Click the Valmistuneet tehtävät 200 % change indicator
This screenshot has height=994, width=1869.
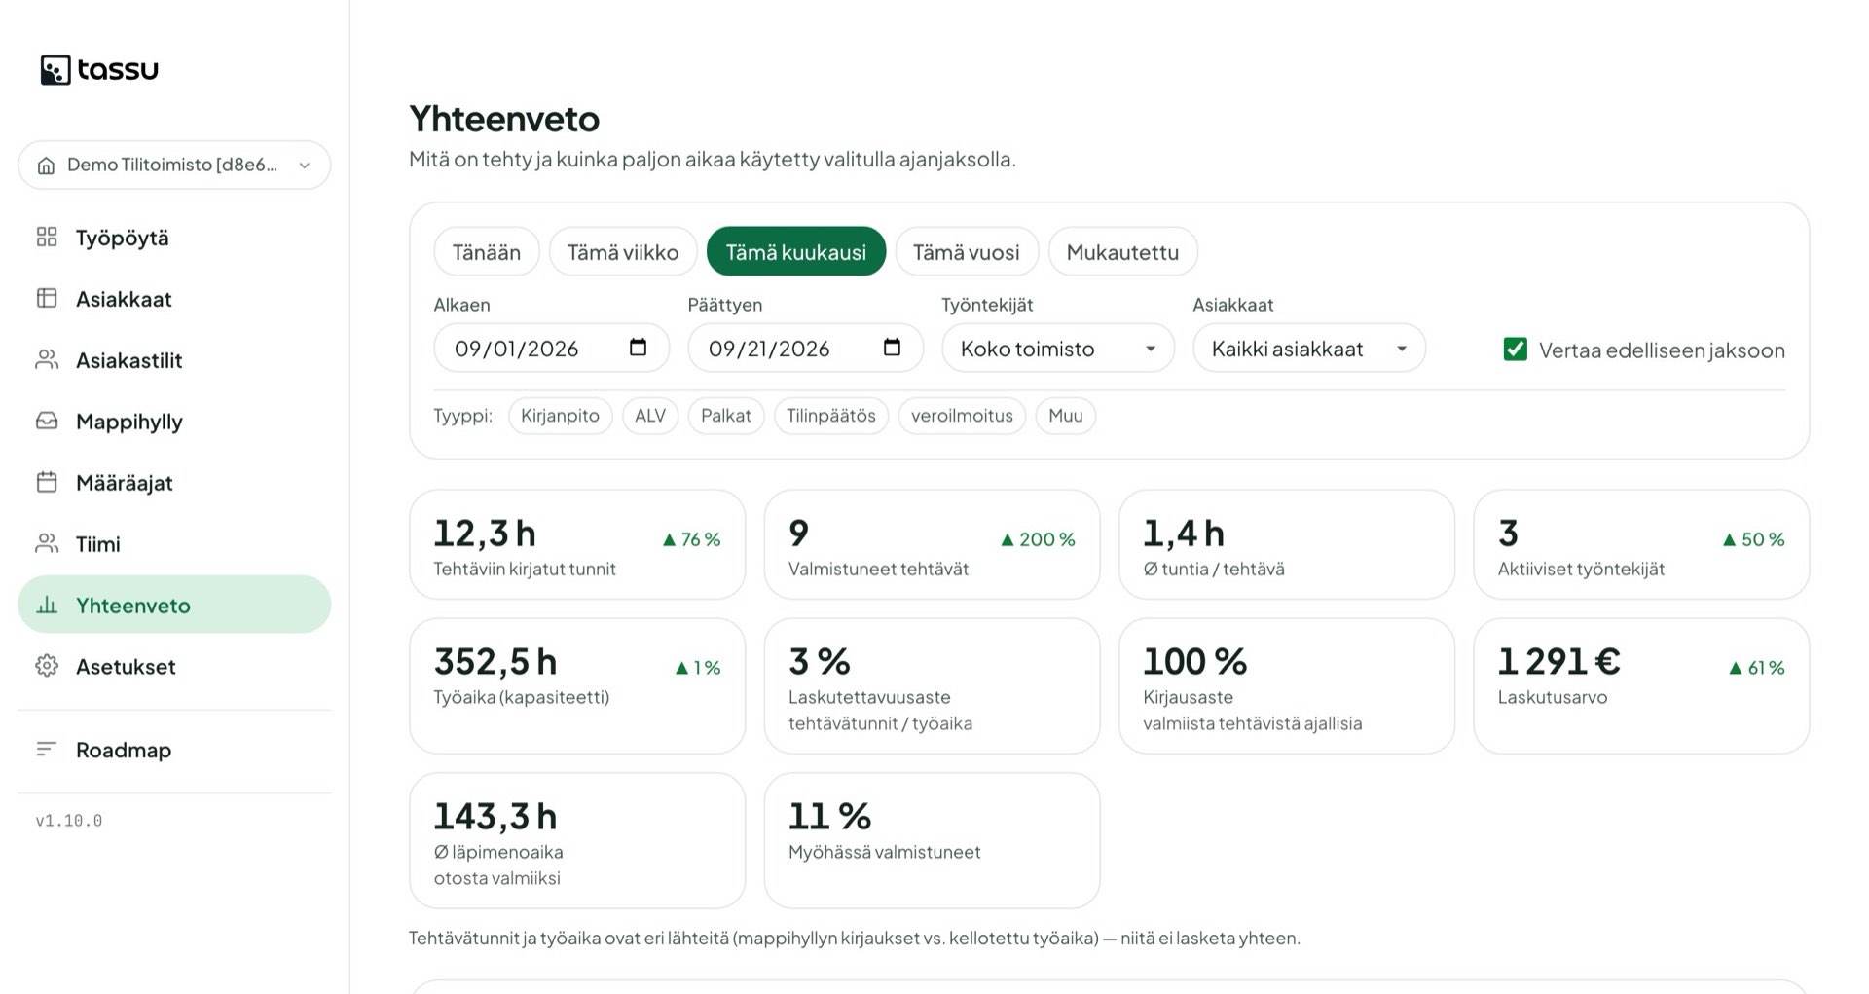click(x=1038, y=539)
